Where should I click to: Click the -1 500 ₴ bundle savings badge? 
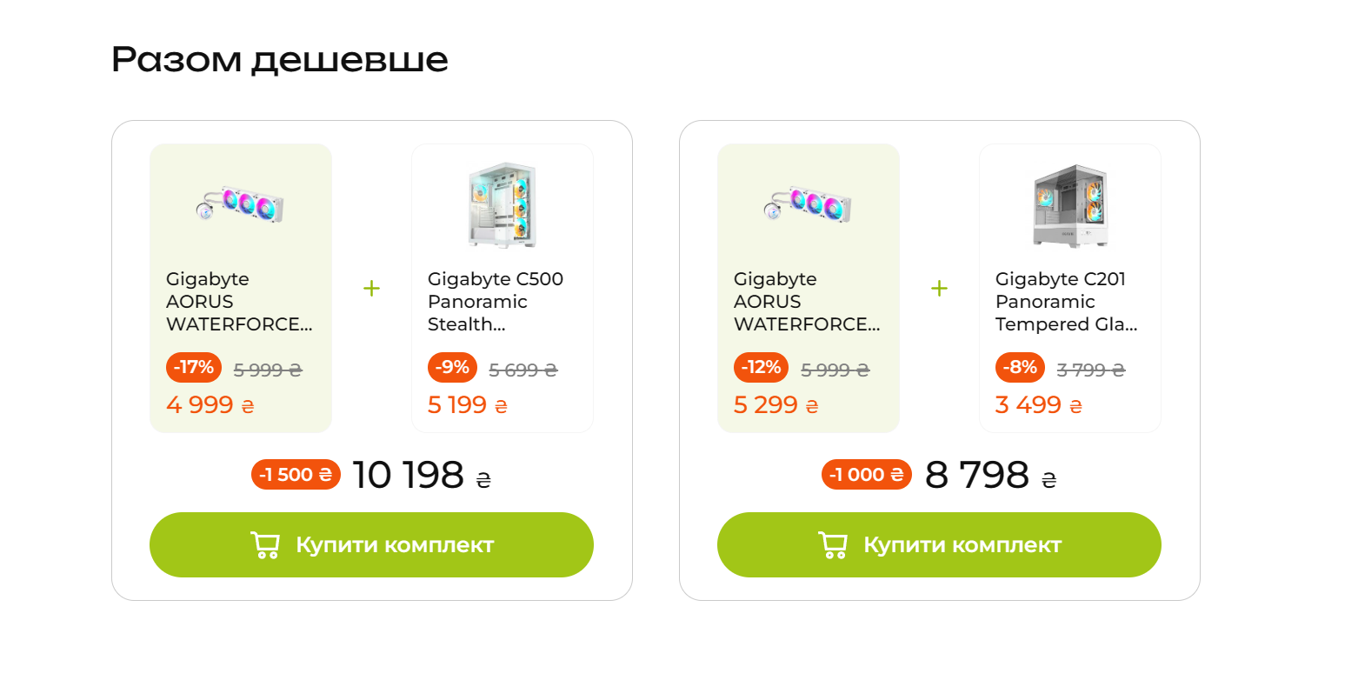(x=296, y=475)
